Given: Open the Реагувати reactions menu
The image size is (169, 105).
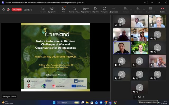Looking at the screenshot, I should (x=104, y=9).
